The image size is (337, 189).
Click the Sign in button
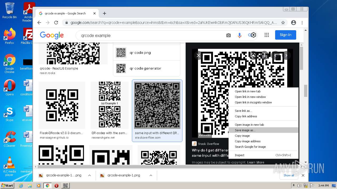[286, 35]
